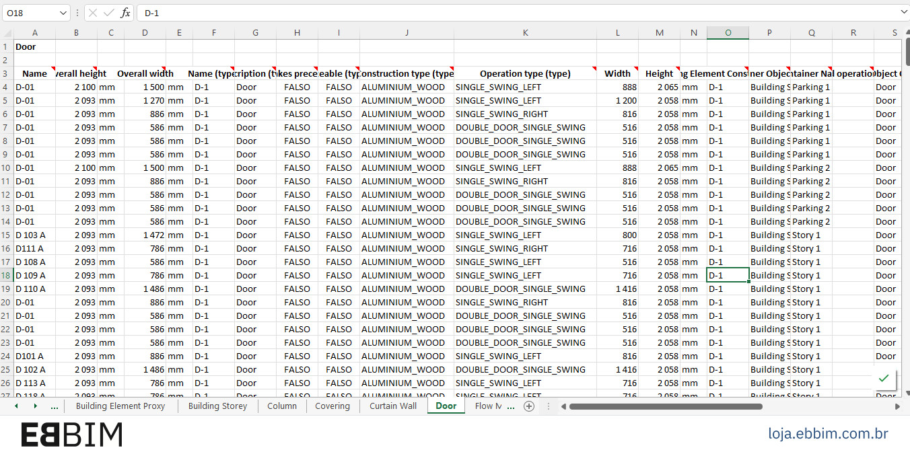Switch to the Building Storey sheet
Screen dimensions: 910x454
[x=217, y=406]
